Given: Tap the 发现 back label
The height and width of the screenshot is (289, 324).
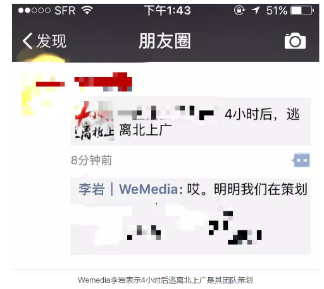Looking at the screenshot, I should pyautogui.click(x=51, y=41).
